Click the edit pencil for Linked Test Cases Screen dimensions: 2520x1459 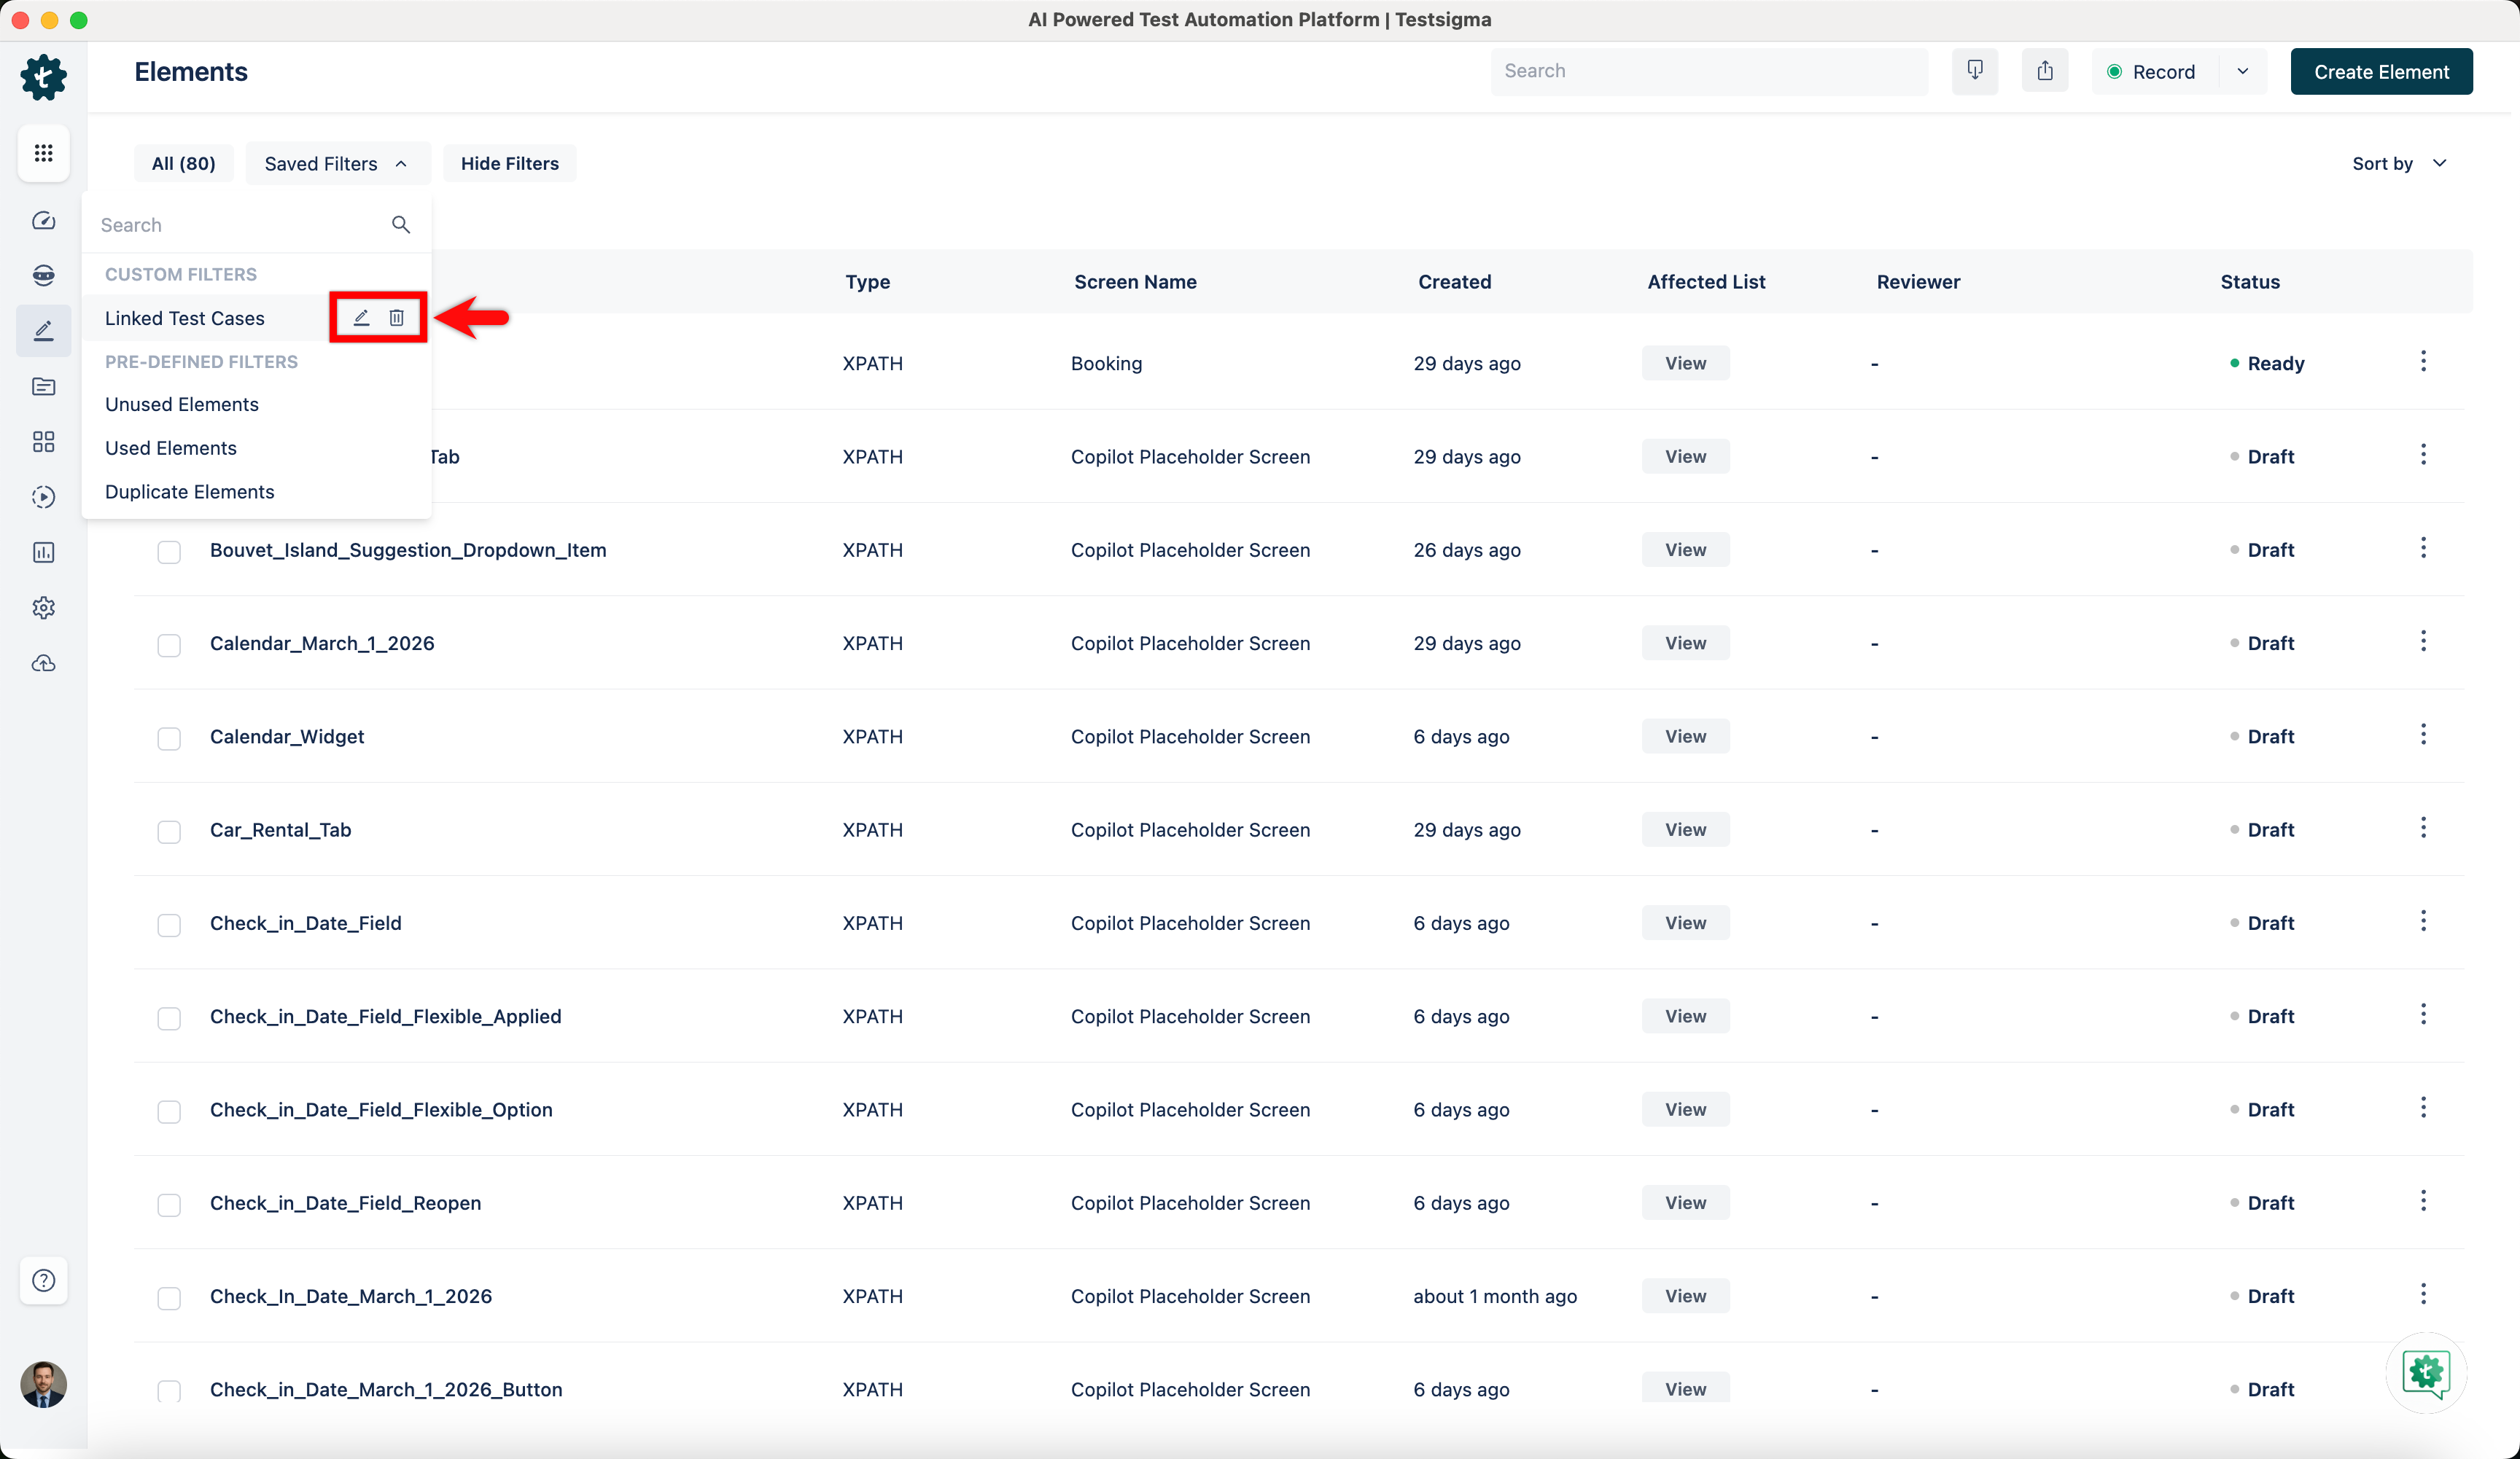click(x=361, y=318)
